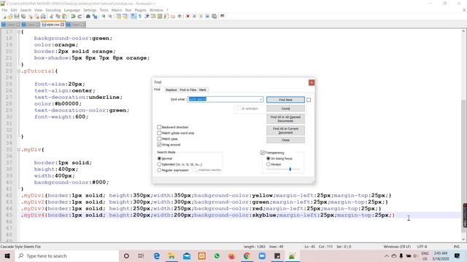
Task: Click the Replace toolbar icon
Action: [x=95, y=16]
